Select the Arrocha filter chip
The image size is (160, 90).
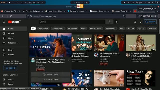131,29
